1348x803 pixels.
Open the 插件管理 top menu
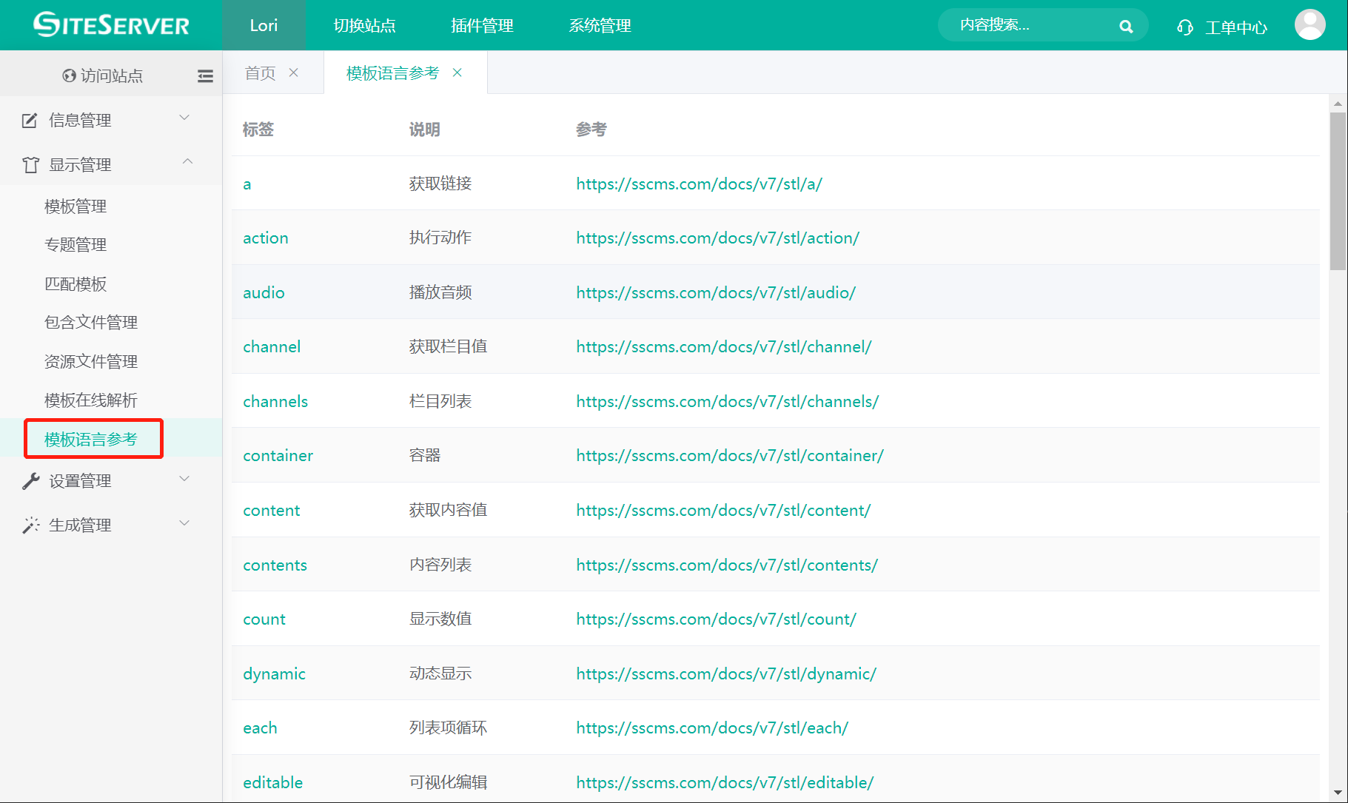pyautogui.click(x=482, y=26)
